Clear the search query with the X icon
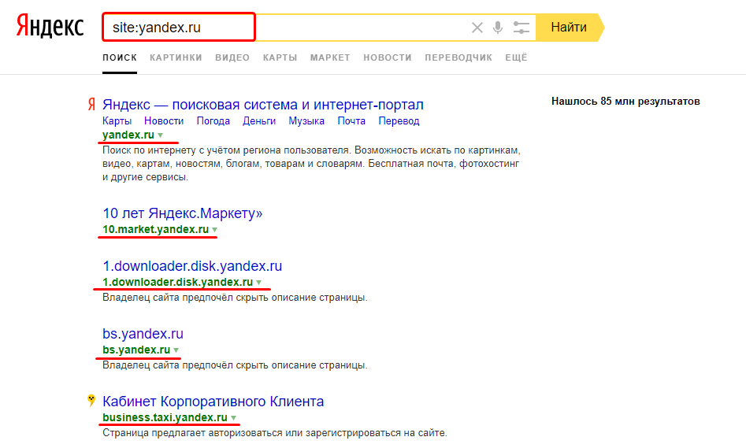Image resolution: width=746 pixels, height=448 pixels. coord(477,28)
